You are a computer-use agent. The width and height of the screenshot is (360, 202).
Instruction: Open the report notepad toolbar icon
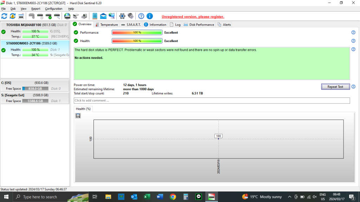point(95,16)
